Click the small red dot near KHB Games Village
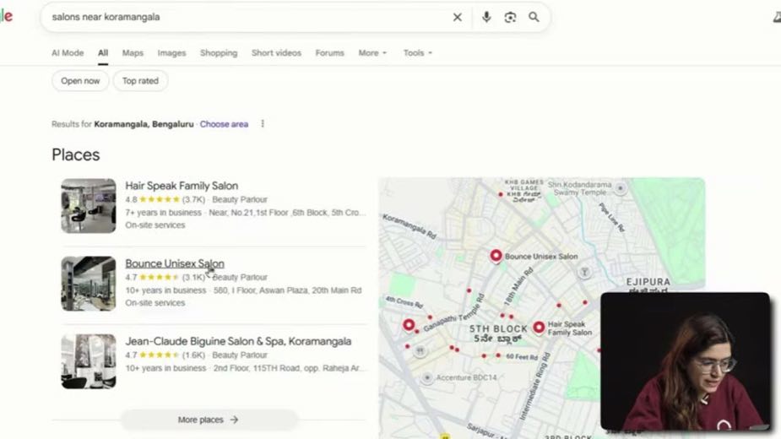This screenshot has height=439, width=781. pyautogui.click(x=501, y=194)
